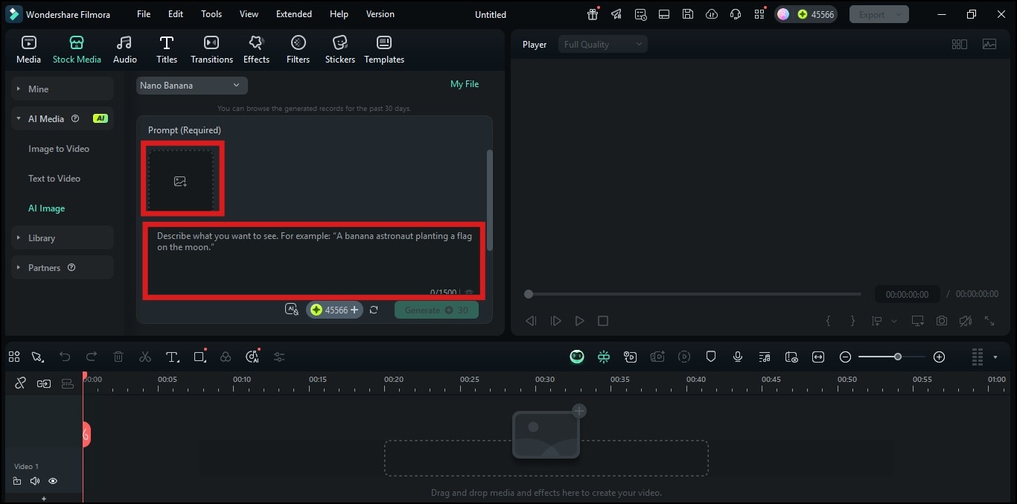Click the account credits 45566 badge
The image size is (1017, 504).
click(806, 14)
